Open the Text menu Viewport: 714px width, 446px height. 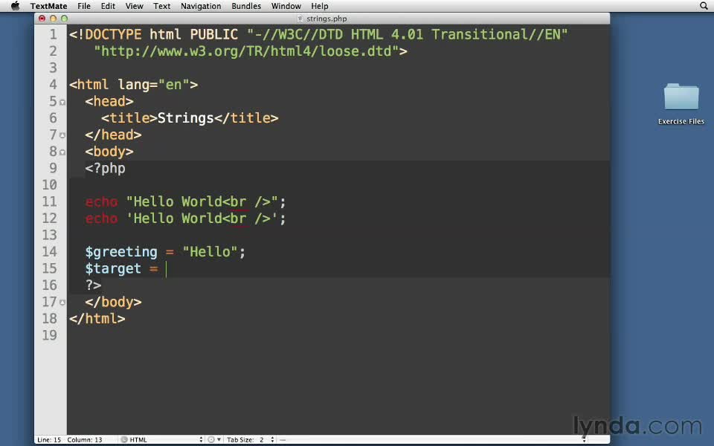tap(161, 6)
